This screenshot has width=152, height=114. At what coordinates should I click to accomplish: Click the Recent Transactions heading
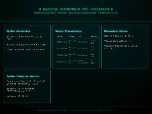[68, 31]
